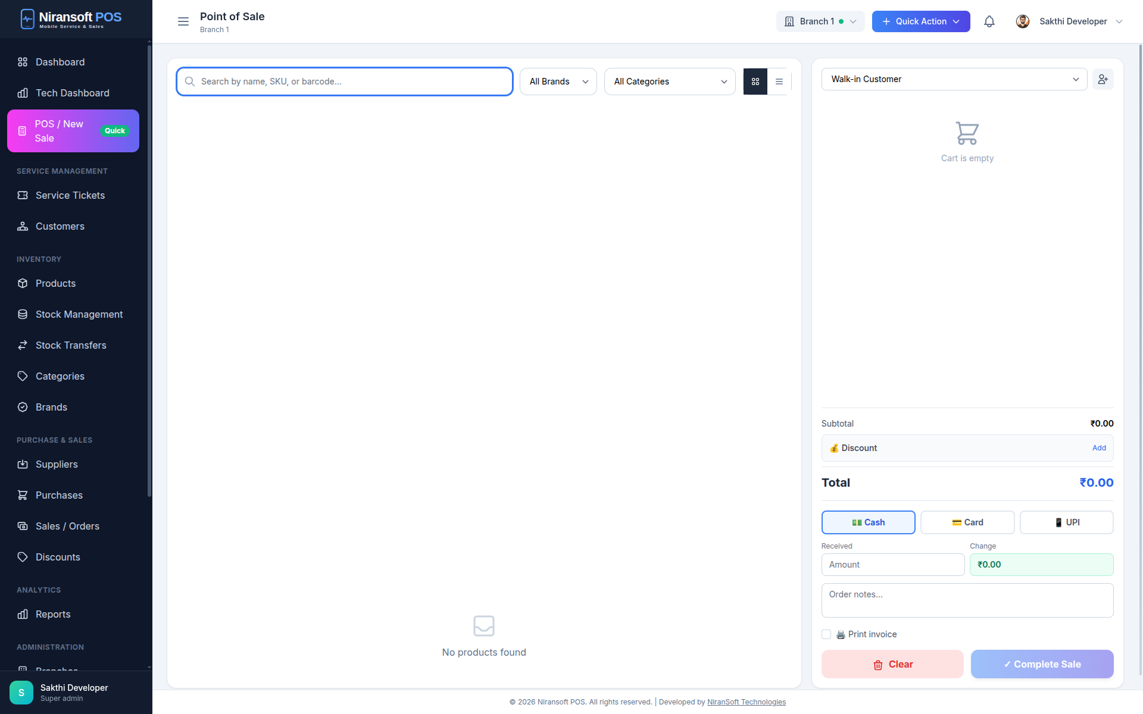
Task: Select UPI payment method
Action: [1066, 522]
